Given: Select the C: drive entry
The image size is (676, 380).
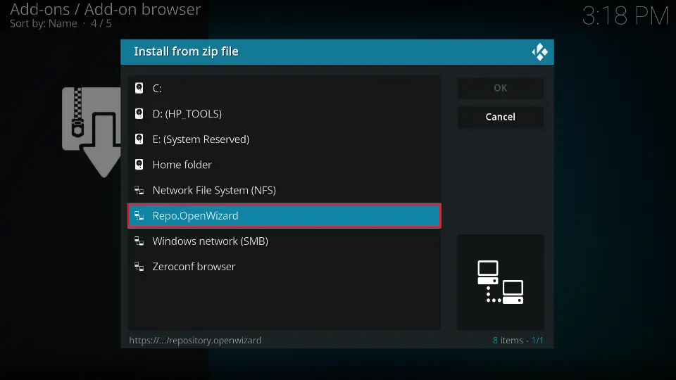Looking at the screenshot, I should [284, 89].
